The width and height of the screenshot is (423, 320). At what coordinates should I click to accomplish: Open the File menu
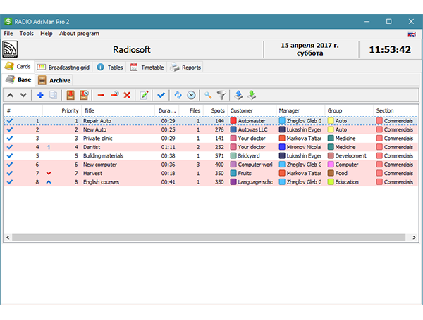(x=8, y=34)
